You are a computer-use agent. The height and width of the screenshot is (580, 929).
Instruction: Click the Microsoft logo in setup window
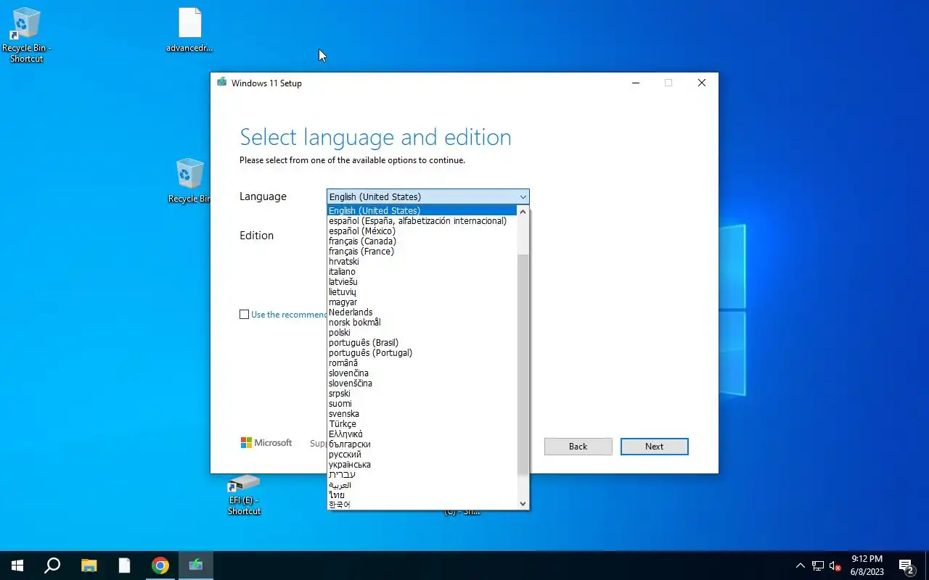pyautogui.click(x=266, y=442)
